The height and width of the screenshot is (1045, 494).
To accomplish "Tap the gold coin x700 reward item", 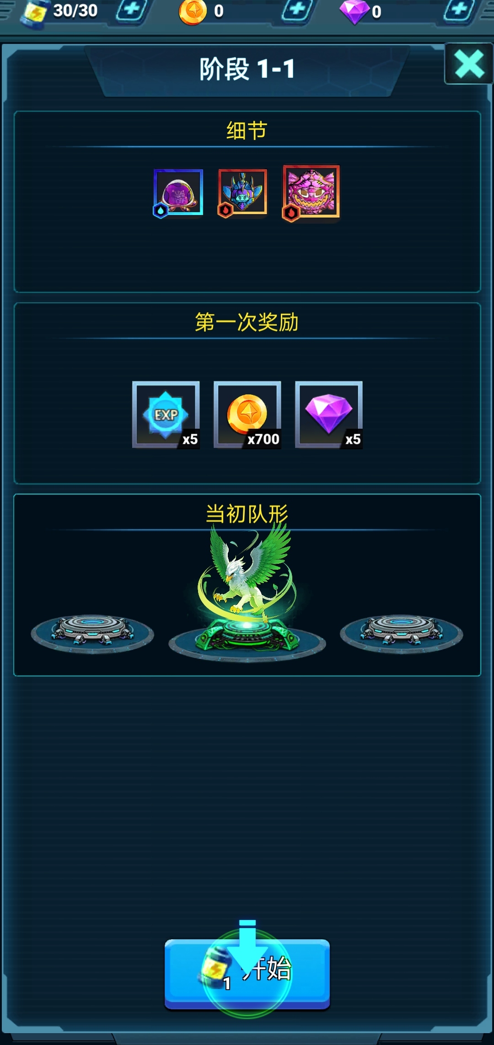I will [x=247, y=415].
